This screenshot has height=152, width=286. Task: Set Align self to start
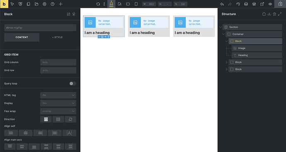tap(11, 133)
